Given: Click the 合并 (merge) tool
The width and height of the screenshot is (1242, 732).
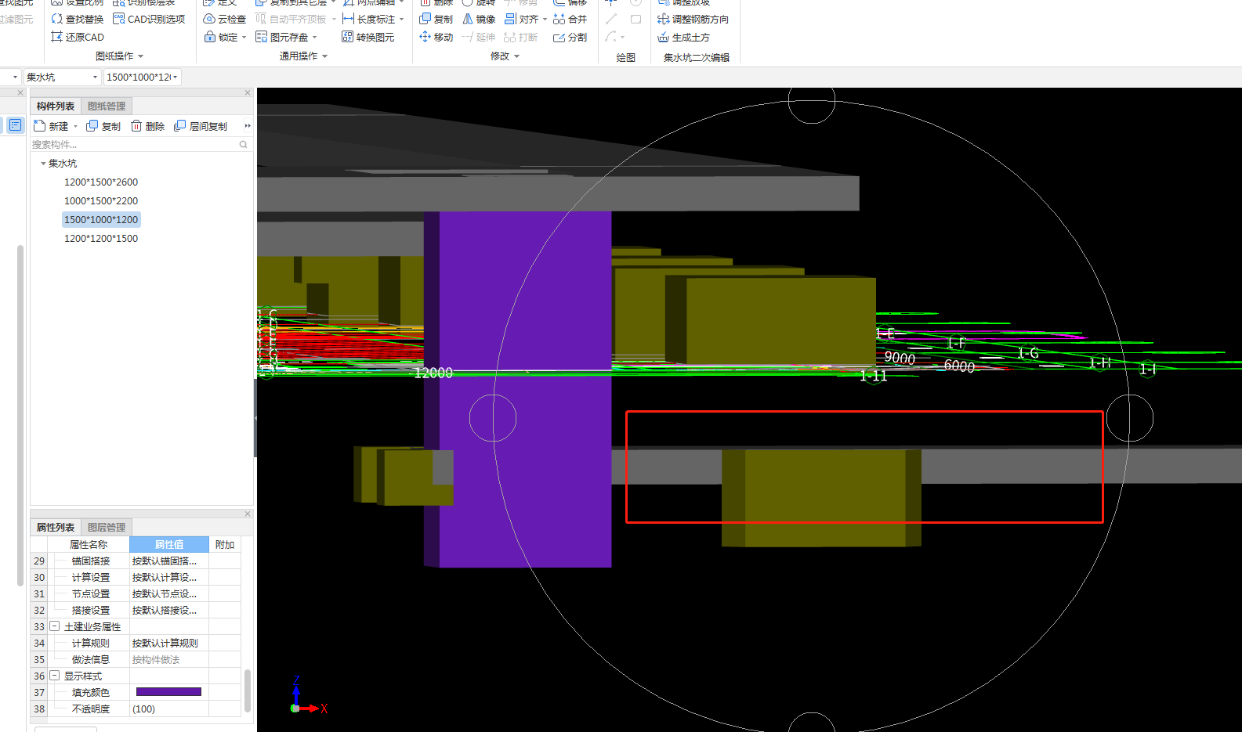Looking at the screenshot, I should (570, 19).
